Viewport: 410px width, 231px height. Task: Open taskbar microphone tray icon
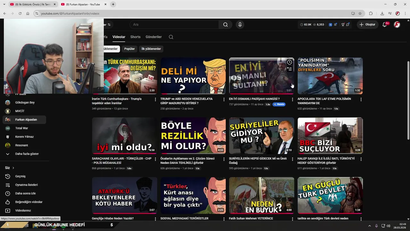pos(376,226)
